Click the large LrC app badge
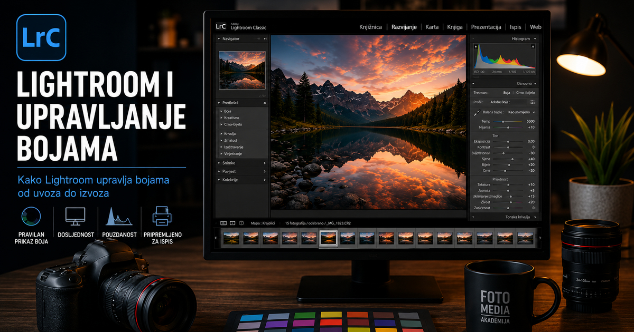Viewport: 634px width, 332px height. (41, 38)
